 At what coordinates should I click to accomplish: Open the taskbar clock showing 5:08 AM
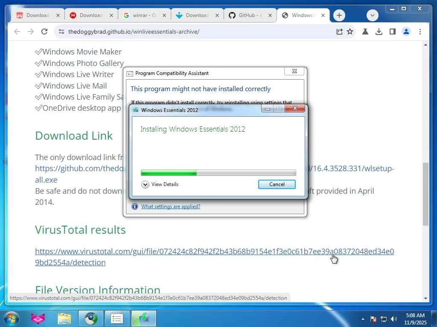pyautogui.click(x=415, y=319)
